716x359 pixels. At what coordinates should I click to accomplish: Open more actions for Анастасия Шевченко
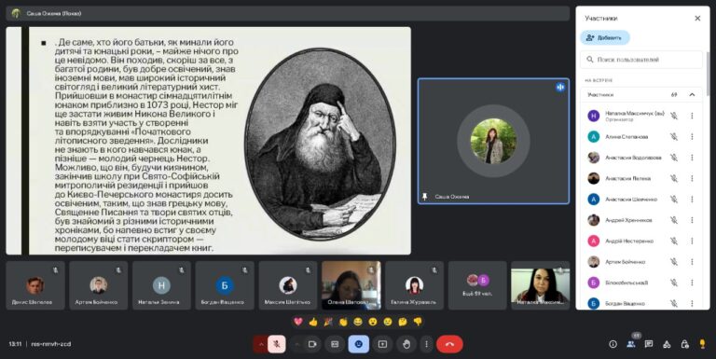coord(692,200)
